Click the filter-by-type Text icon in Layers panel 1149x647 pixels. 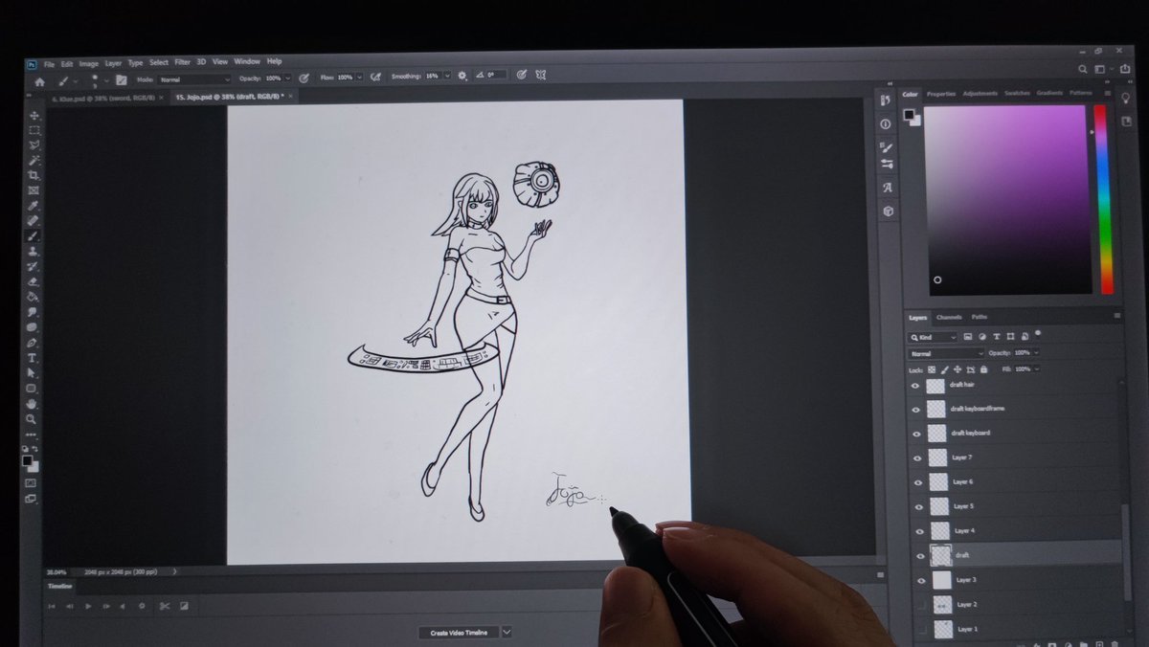(x=996, y=336)
